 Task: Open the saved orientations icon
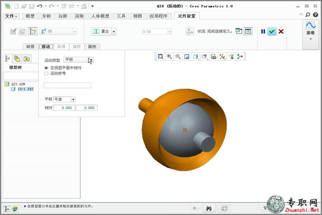click(205, 56)
